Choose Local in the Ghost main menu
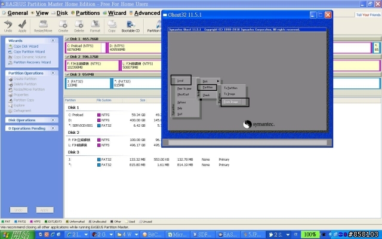 [180, 81]
